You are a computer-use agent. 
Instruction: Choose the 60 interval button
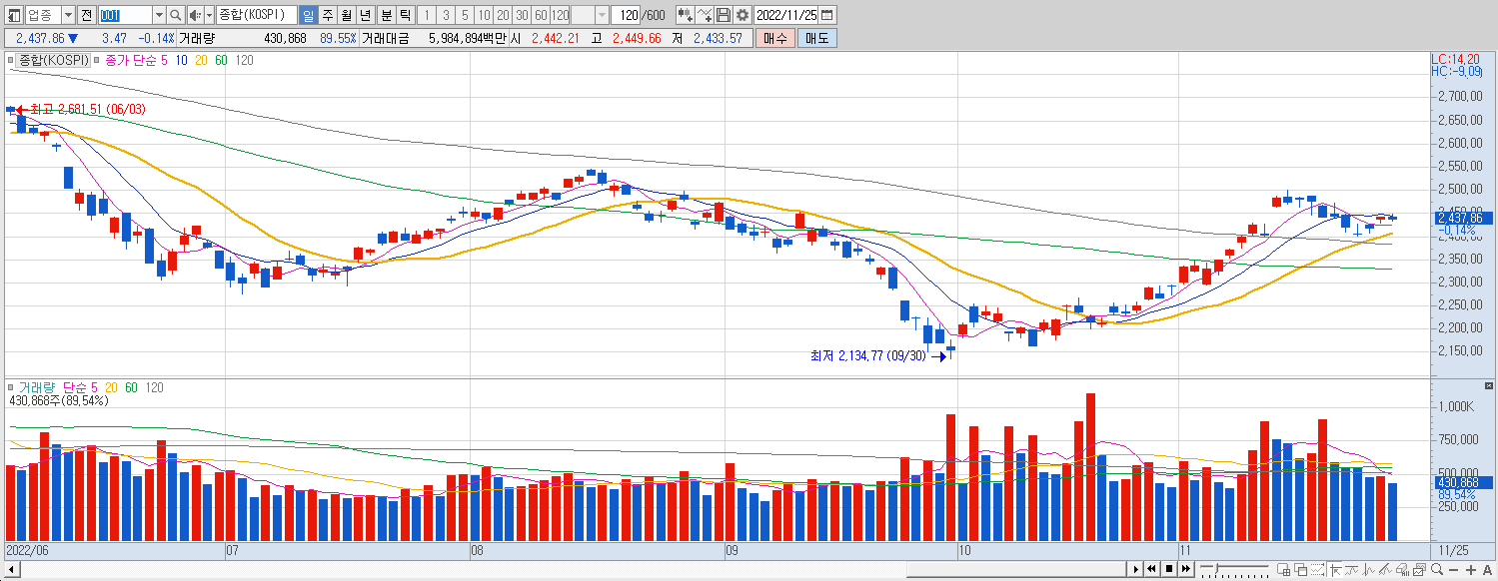coord(541,15)
